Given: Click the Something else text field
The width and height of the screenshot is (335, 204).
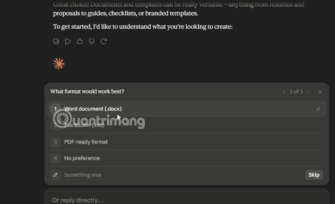Looking at the screenshot, I should coord(183,175).
